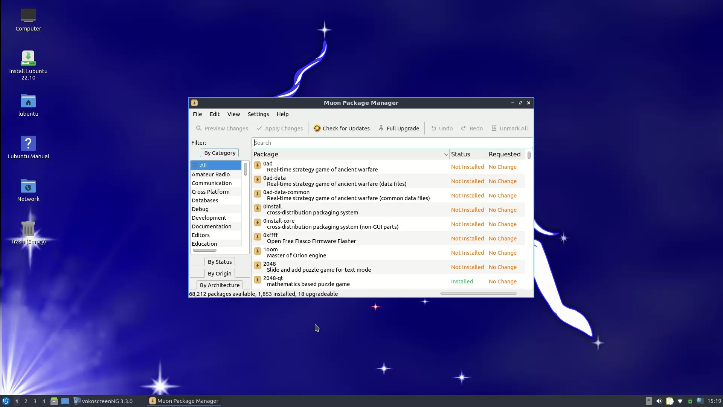Switch to virtual desktop 3

click(35, 401)
